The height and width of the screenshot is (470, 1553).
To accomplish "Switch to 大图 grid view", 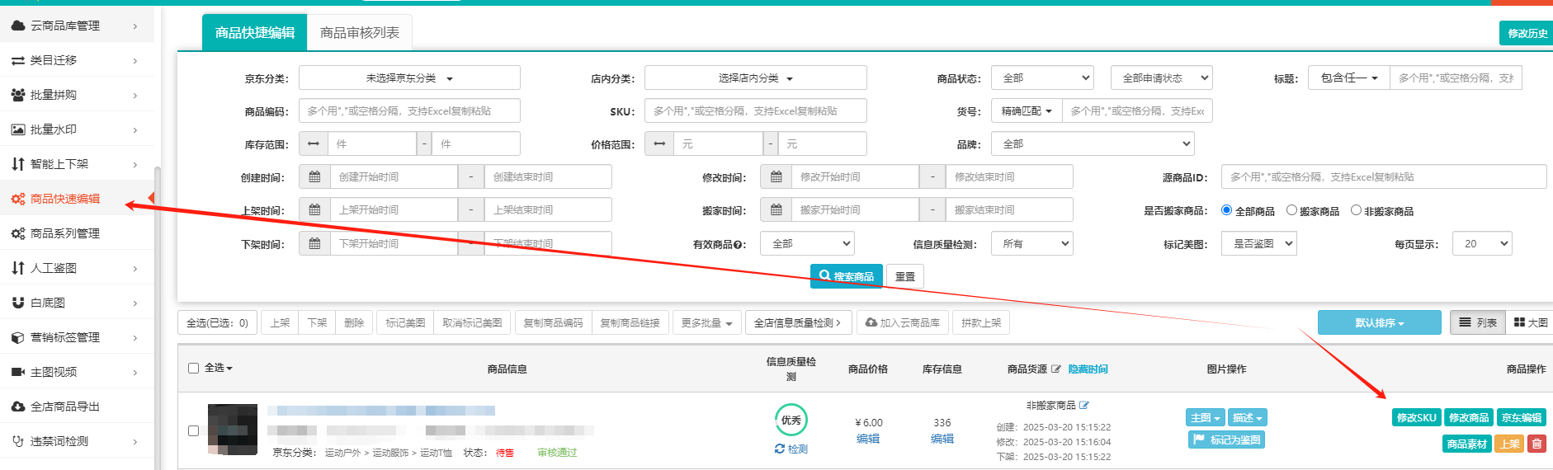I will [x=1531, y=323].
